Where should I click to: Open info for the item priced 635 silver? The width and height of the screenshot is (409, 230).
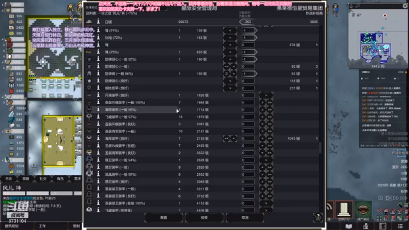(x=98, y=52)
